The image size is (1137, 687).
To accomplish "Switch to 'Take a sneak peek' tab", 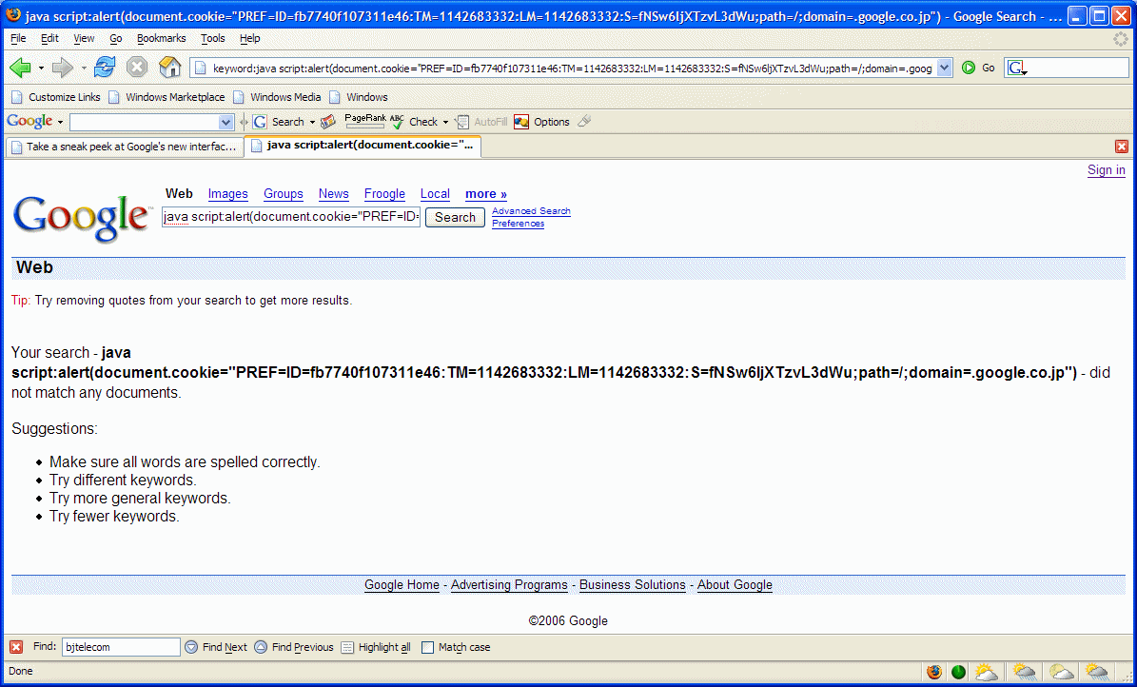I will pyautogui.click(x=124, y=147).
